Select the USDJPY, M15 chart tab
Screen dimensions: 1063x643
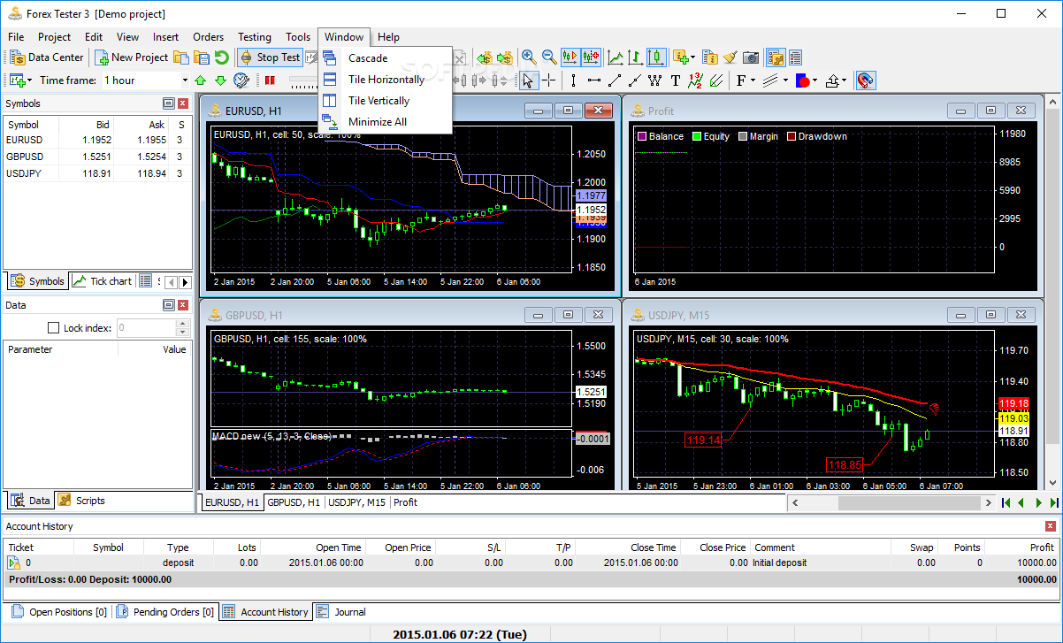[x=357, y=502]
